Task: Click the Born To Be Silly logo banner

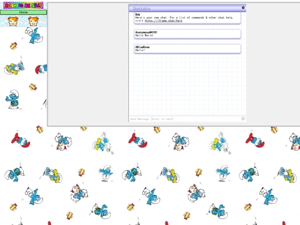Action: [x=23, y=6]
